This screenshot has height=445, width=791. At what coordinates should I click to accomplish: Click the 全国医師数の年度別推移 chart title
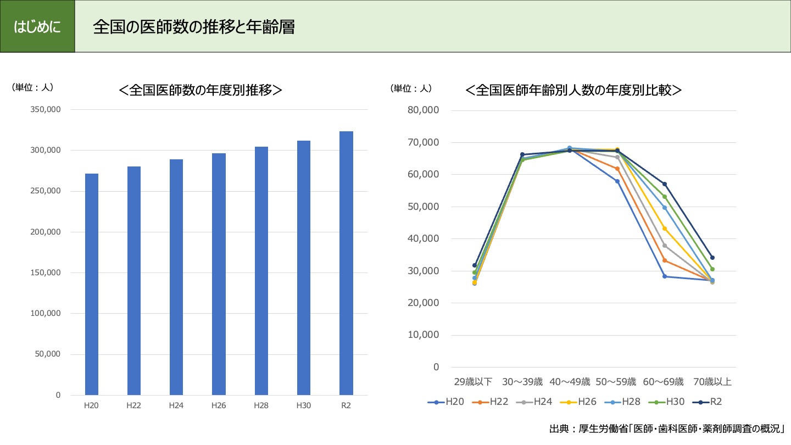[x=200, y=90]
